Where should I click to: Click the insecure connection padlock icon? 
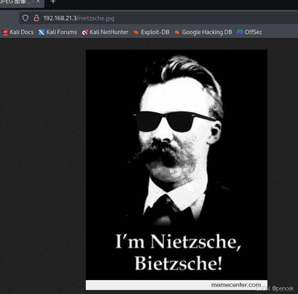(36, 18)
